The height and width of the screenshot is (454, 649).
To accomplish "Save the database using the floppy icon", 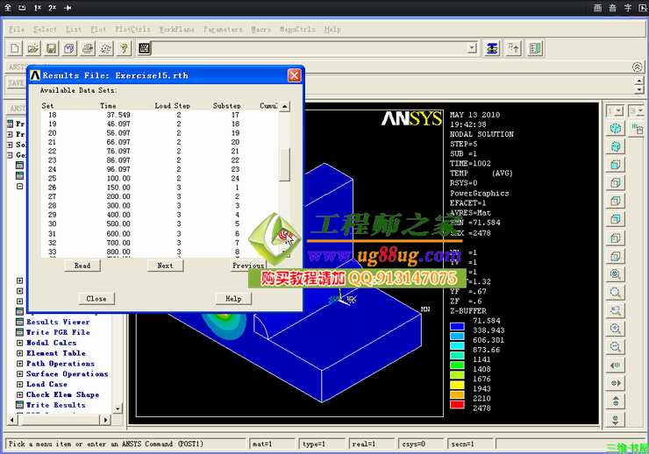I will [51, 48].
